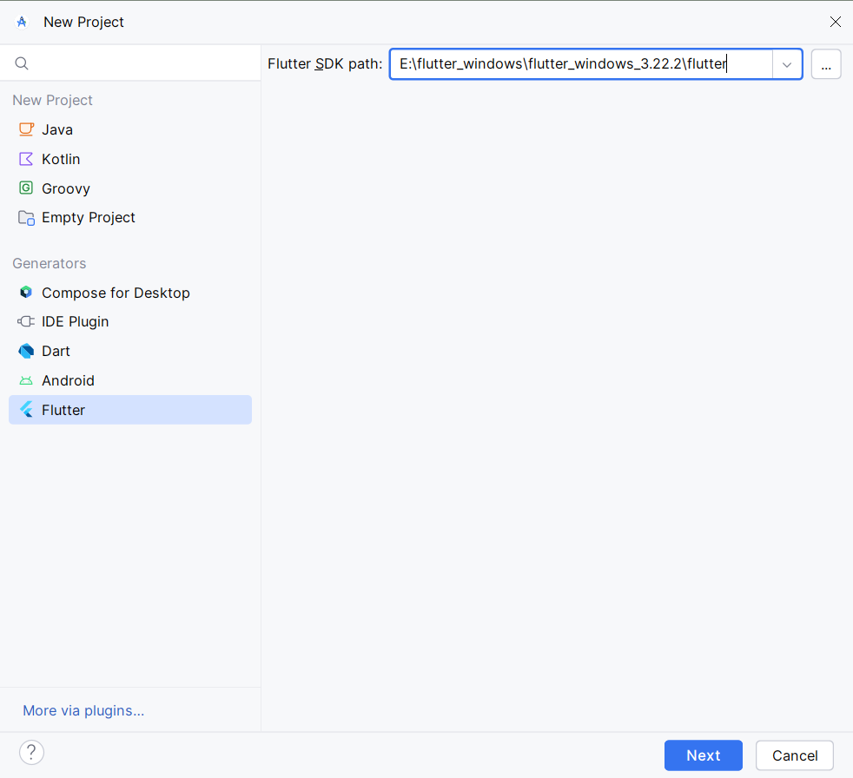
Task: Select the Java coffee cup icon
Action: (26, 129)
